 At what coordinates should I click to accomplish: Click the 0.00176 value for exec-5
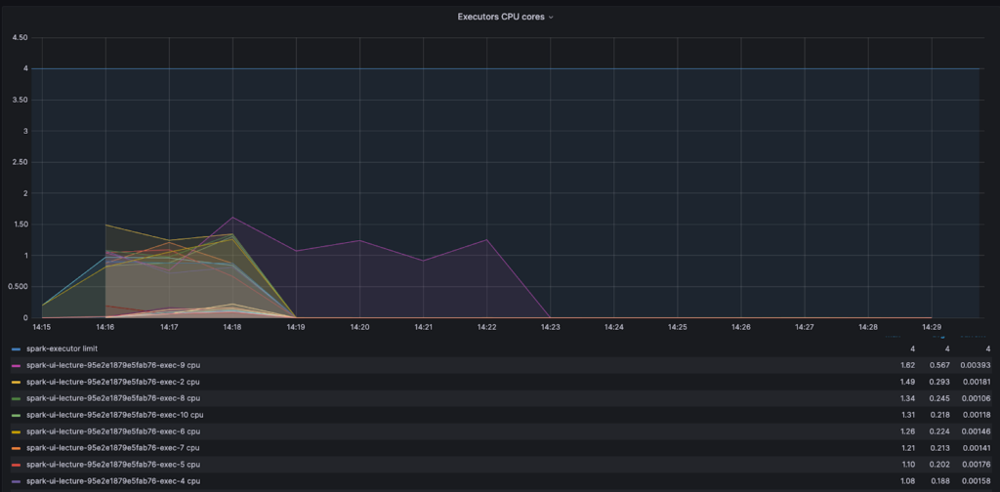[x=976, y=465]
